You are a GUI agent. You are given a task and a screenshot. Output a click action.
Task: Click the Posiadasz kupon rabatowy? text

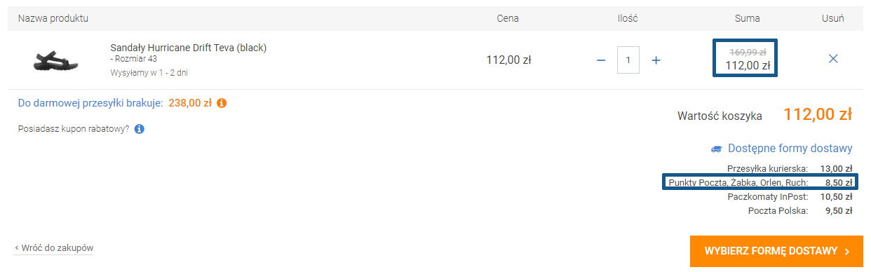[x=74, y=129]
